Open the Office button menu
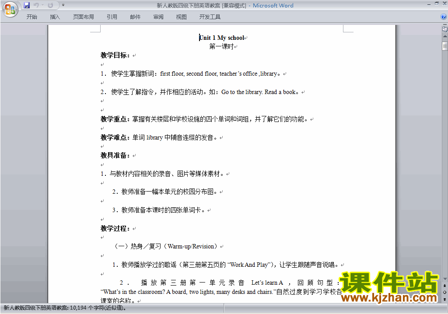This screenshot has width=448, height=314. [10, 9]
